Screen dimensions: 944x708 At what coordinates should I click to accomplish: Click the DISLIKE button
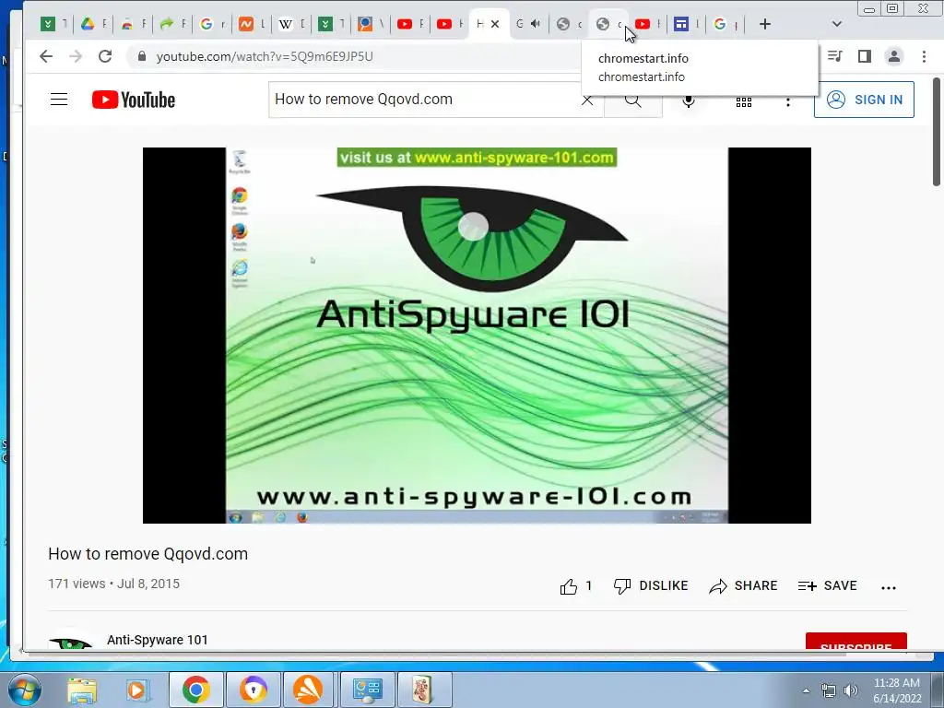(650, 585)
